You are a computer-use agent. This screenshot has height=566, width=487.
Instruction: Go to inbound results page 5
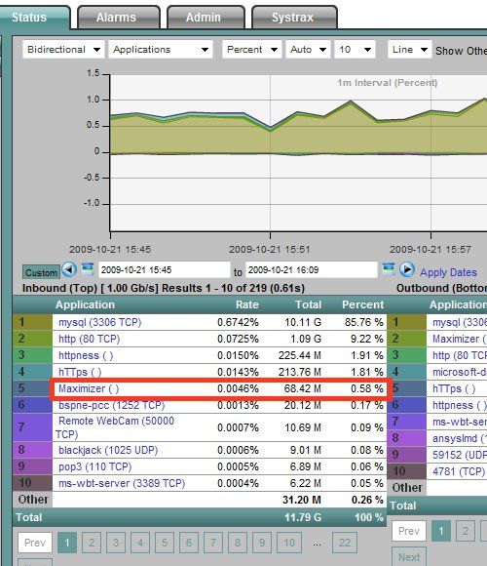point(165,543)
